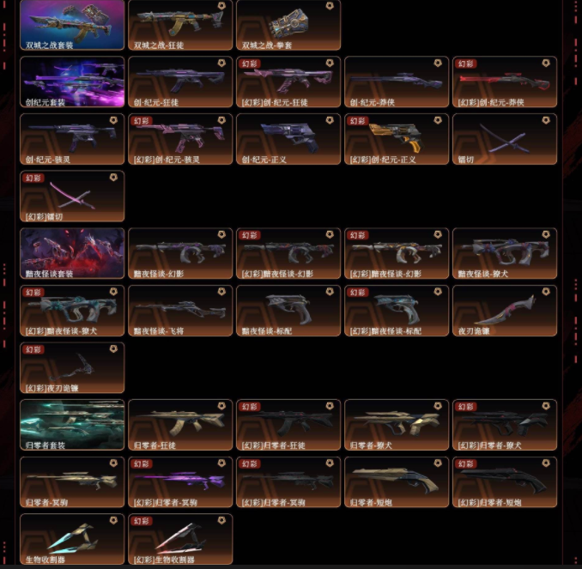Open the 归零者套装 bundle thumbnail
Screen dimensions: 582x569
point(72,425)
